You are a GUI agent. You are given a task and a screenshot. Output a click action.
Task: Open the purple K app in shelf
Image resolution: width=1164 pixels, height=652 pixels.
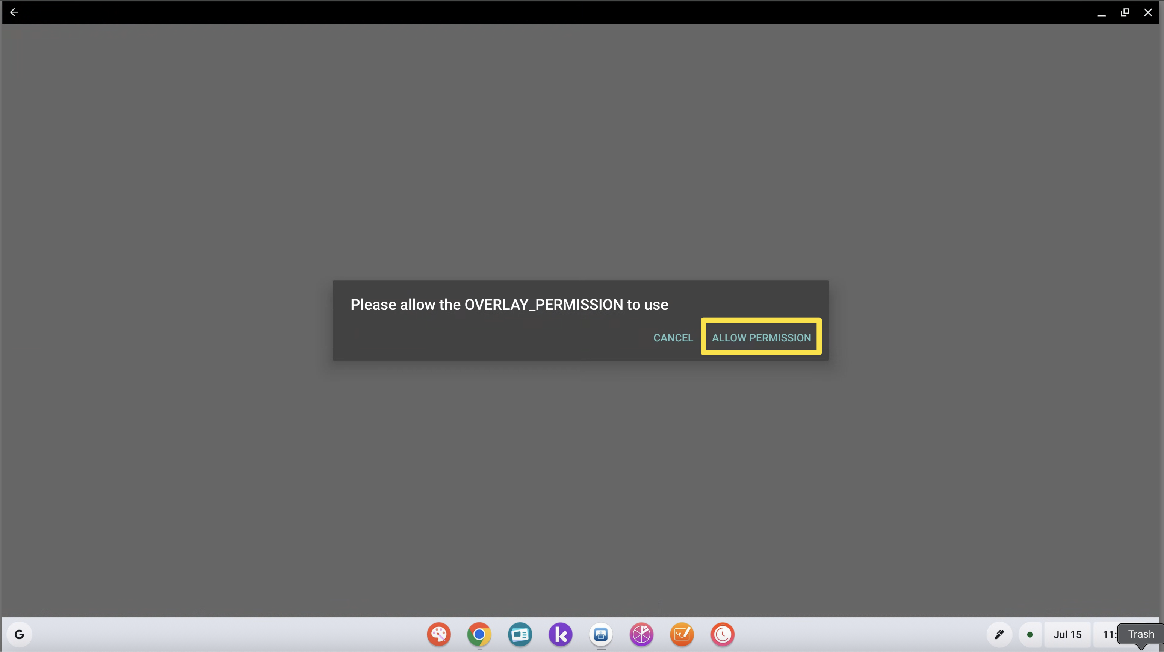point(560,634)
